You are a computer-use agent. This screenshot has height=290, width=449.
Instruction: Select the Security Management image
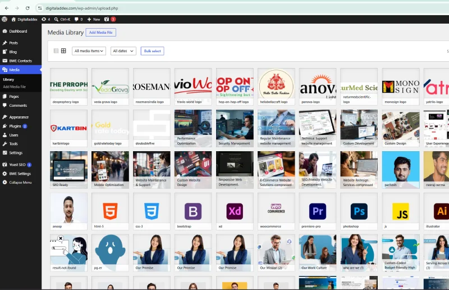[x=235, y=128]
